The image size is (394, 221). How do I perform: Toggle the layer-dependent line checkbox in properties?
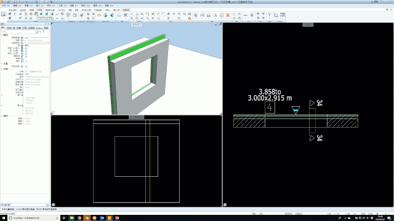26,50
